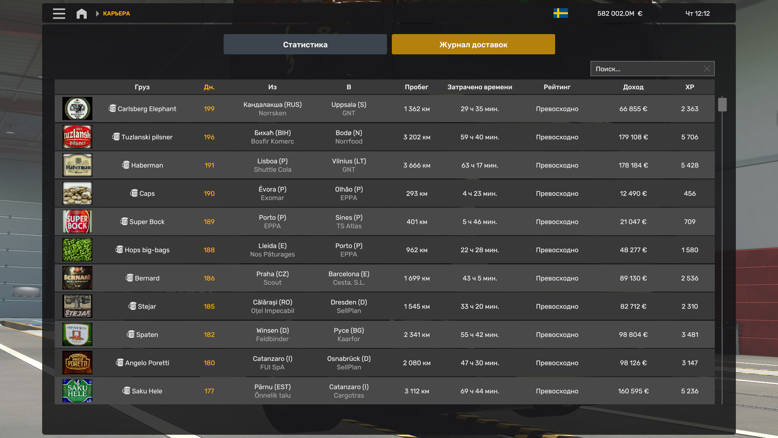Sort by the Из column header
778x438 pixels.
[x=272, y=87]
